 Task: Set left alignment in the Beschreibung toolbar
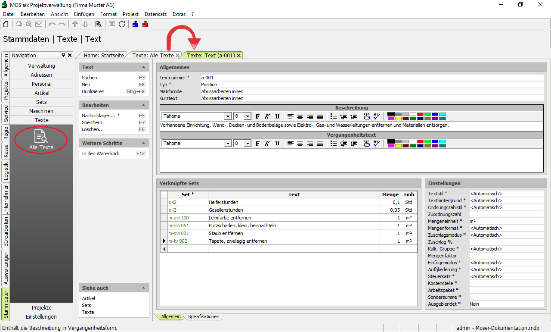[291, 116]
